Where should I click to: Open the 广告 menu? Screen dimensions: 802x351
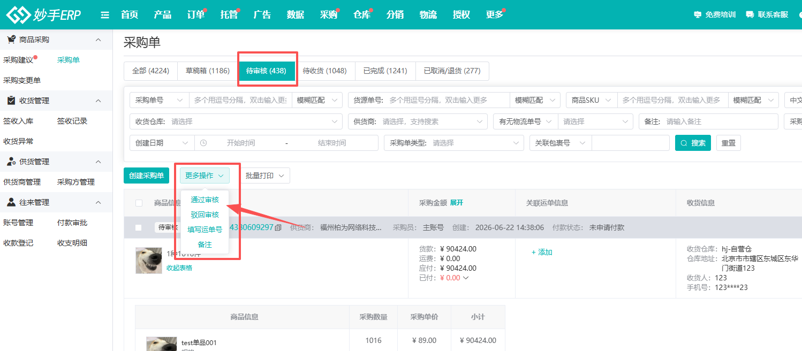(262, 15)
